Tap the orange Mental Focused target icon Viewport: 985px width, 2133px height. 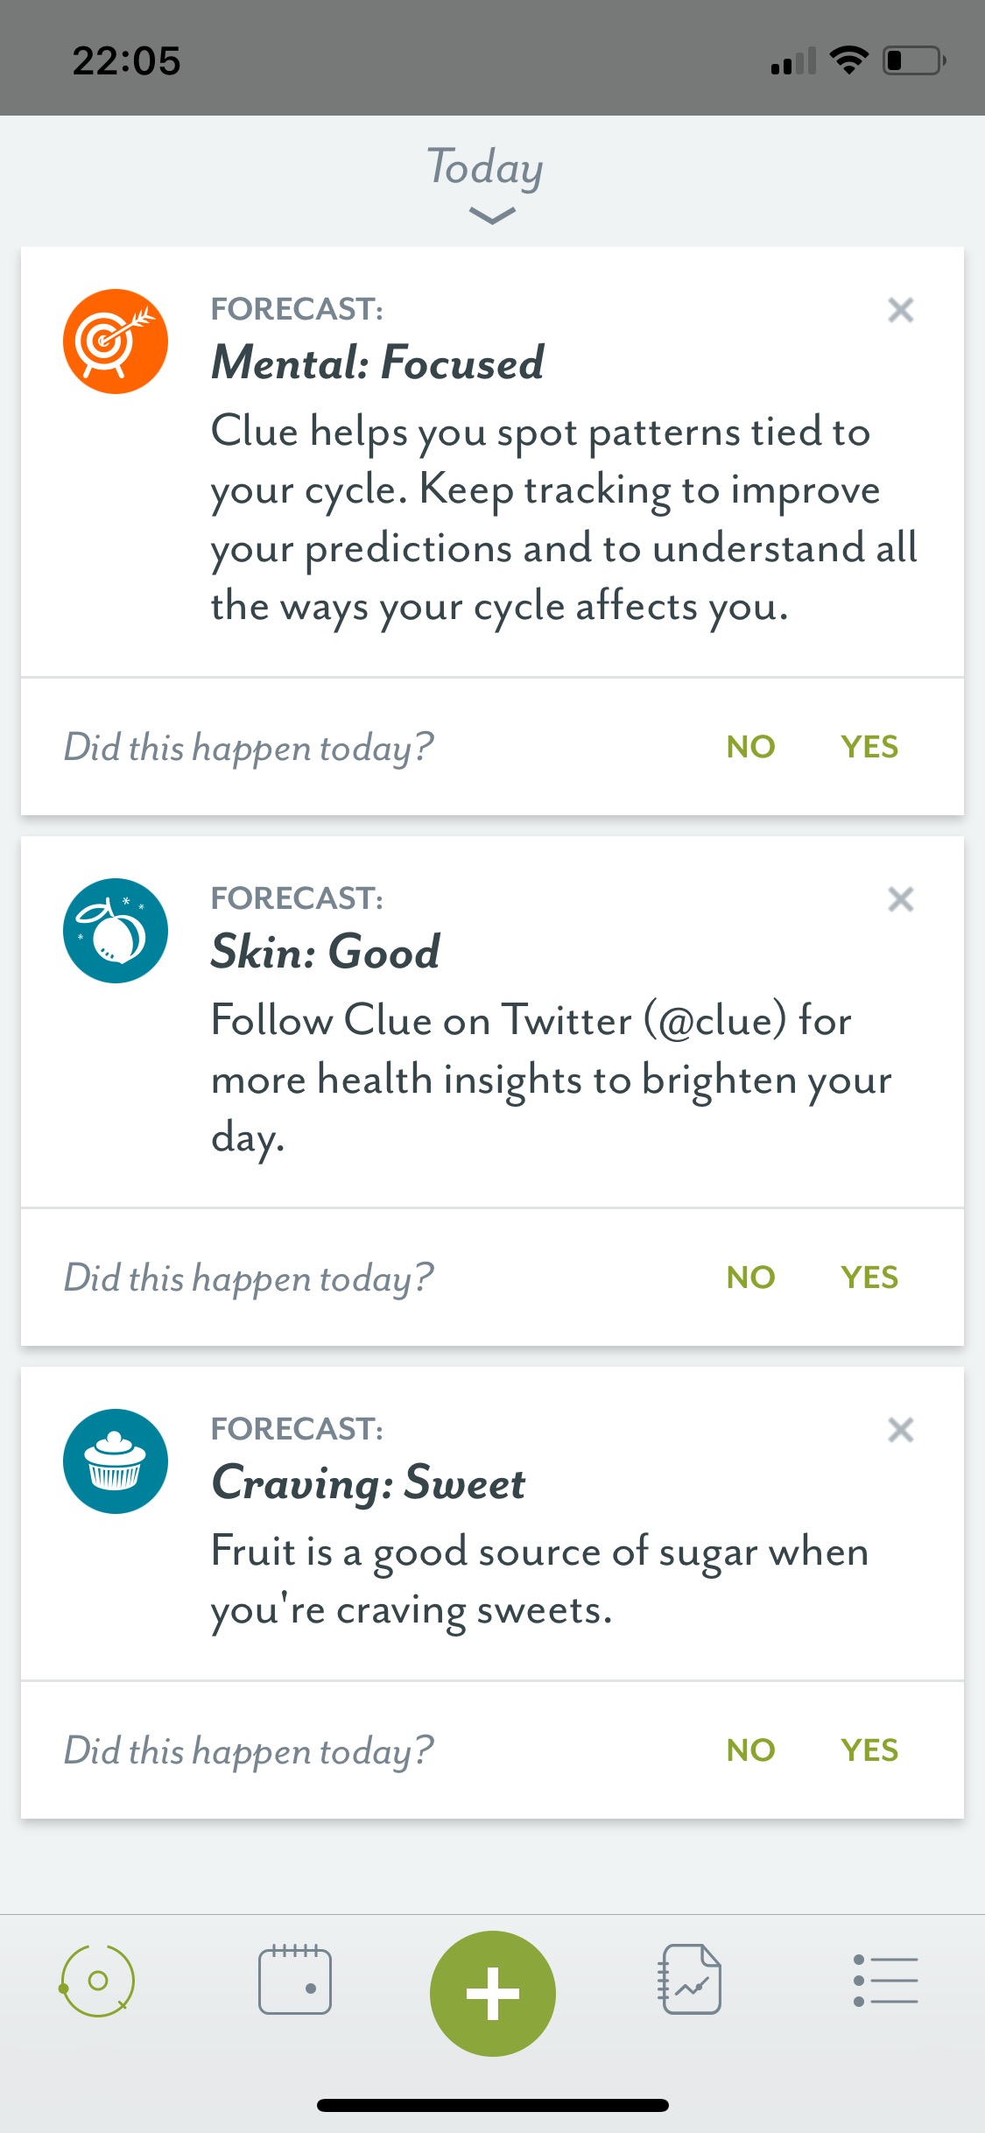[116, 341]
